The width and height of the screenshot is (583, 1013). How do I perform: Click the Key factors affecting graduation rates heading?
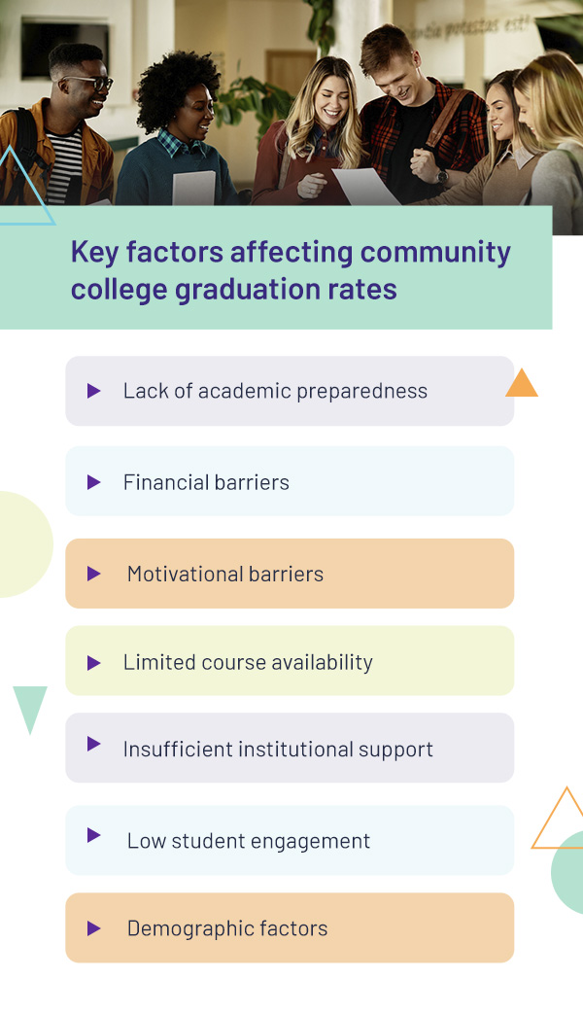(x=291, y=270)
